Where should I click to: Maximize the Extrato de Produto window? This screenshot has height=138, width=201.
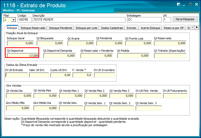[190, 4]
